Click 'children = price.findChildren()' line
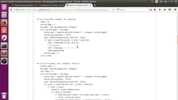The image size is (178, 100). click(65, 90)
